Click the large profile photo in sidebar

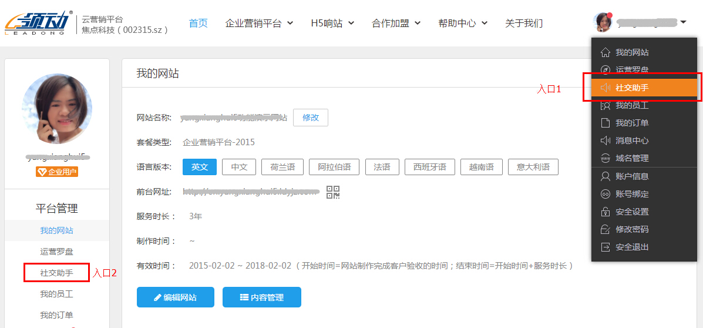click(57, 109)
